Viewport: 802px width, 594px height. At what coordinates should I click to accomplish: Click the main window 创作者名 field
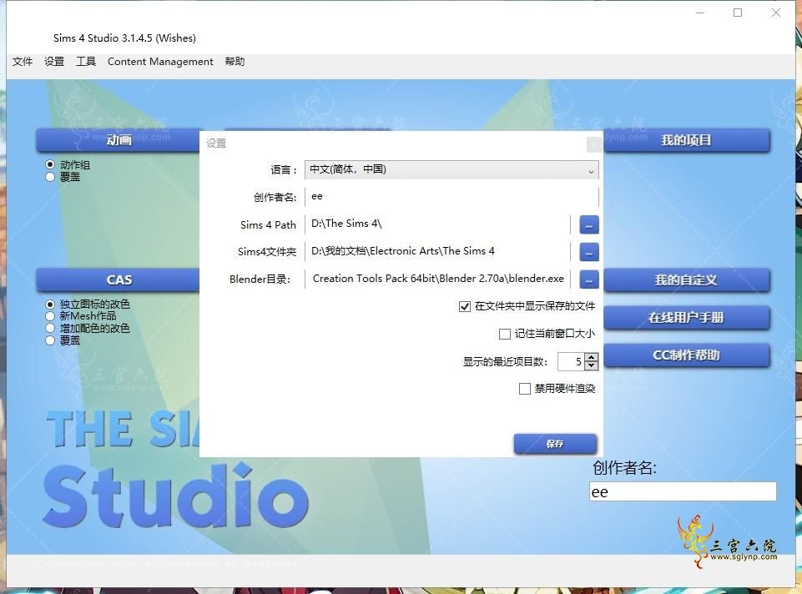[683, 491]
